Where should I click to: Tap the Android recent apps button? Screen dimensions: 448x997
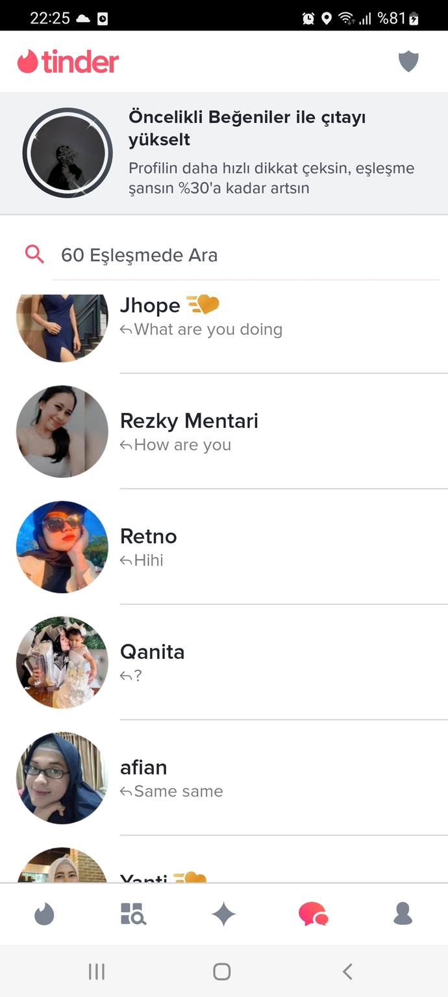(97, 972)
